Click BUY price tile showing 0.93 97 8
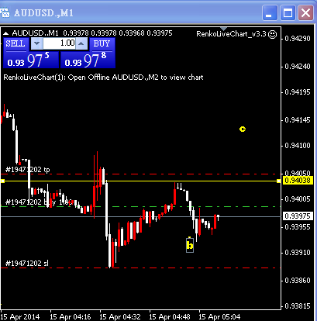317x321 pixels. click(88, 60)
